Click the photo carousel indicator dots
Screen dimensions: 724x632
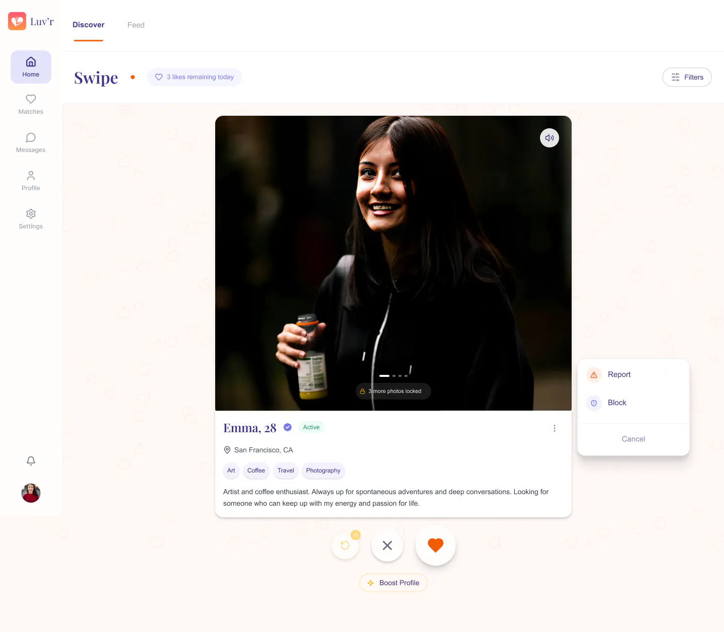click(393, 376)
